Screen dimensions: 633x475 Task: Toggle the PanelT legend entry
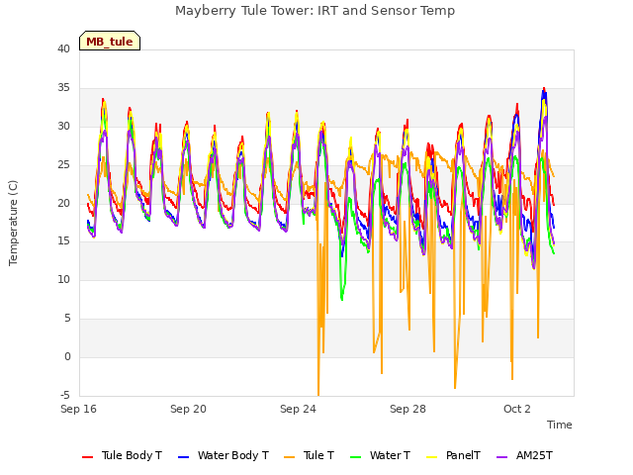pyautogui.click(x=453, y=455)
